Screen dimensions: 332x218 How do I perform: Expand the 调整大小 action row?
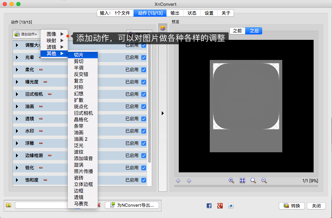coord(17,45)
